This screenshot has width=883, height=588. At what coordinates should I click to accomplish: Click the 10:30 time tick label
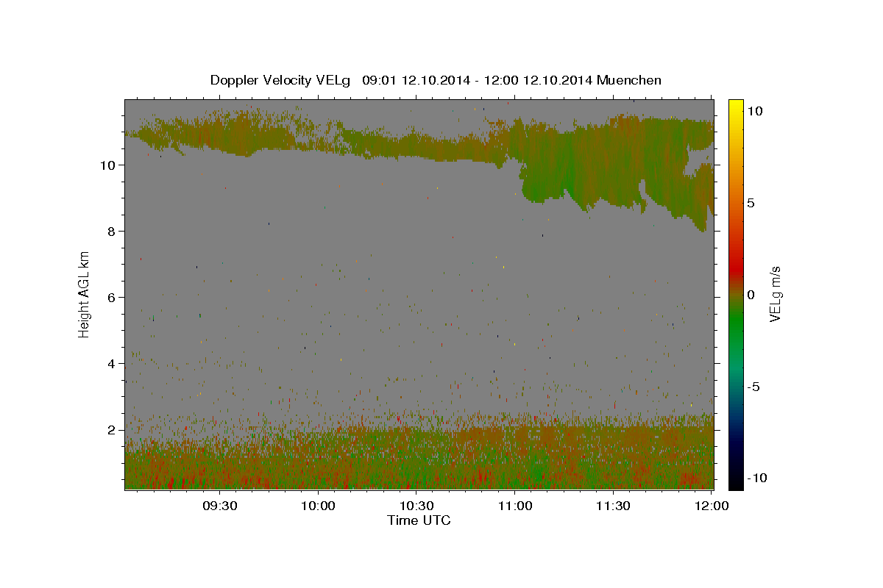416,506
